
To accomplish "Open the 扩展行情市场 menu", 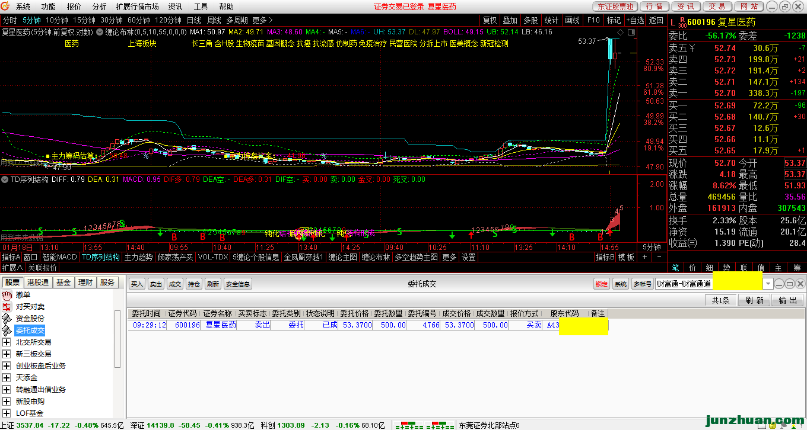I will pos(138,7).
